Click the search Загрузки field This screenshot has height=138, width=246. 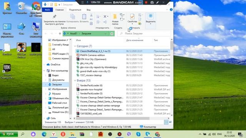tap(144, 34)
